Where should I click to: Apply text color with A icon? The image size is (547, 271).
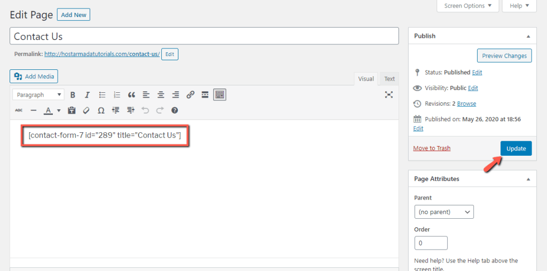tap(48, 110)
